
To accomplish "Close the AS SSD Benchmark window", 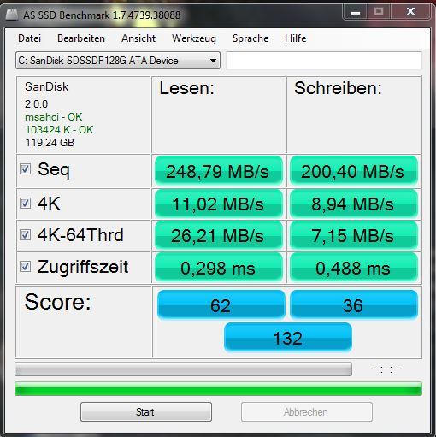I will (410, 12).
